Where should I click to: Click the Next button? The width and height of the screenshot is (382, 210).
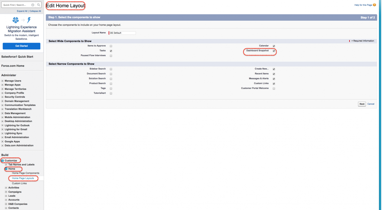pos(362,104)
